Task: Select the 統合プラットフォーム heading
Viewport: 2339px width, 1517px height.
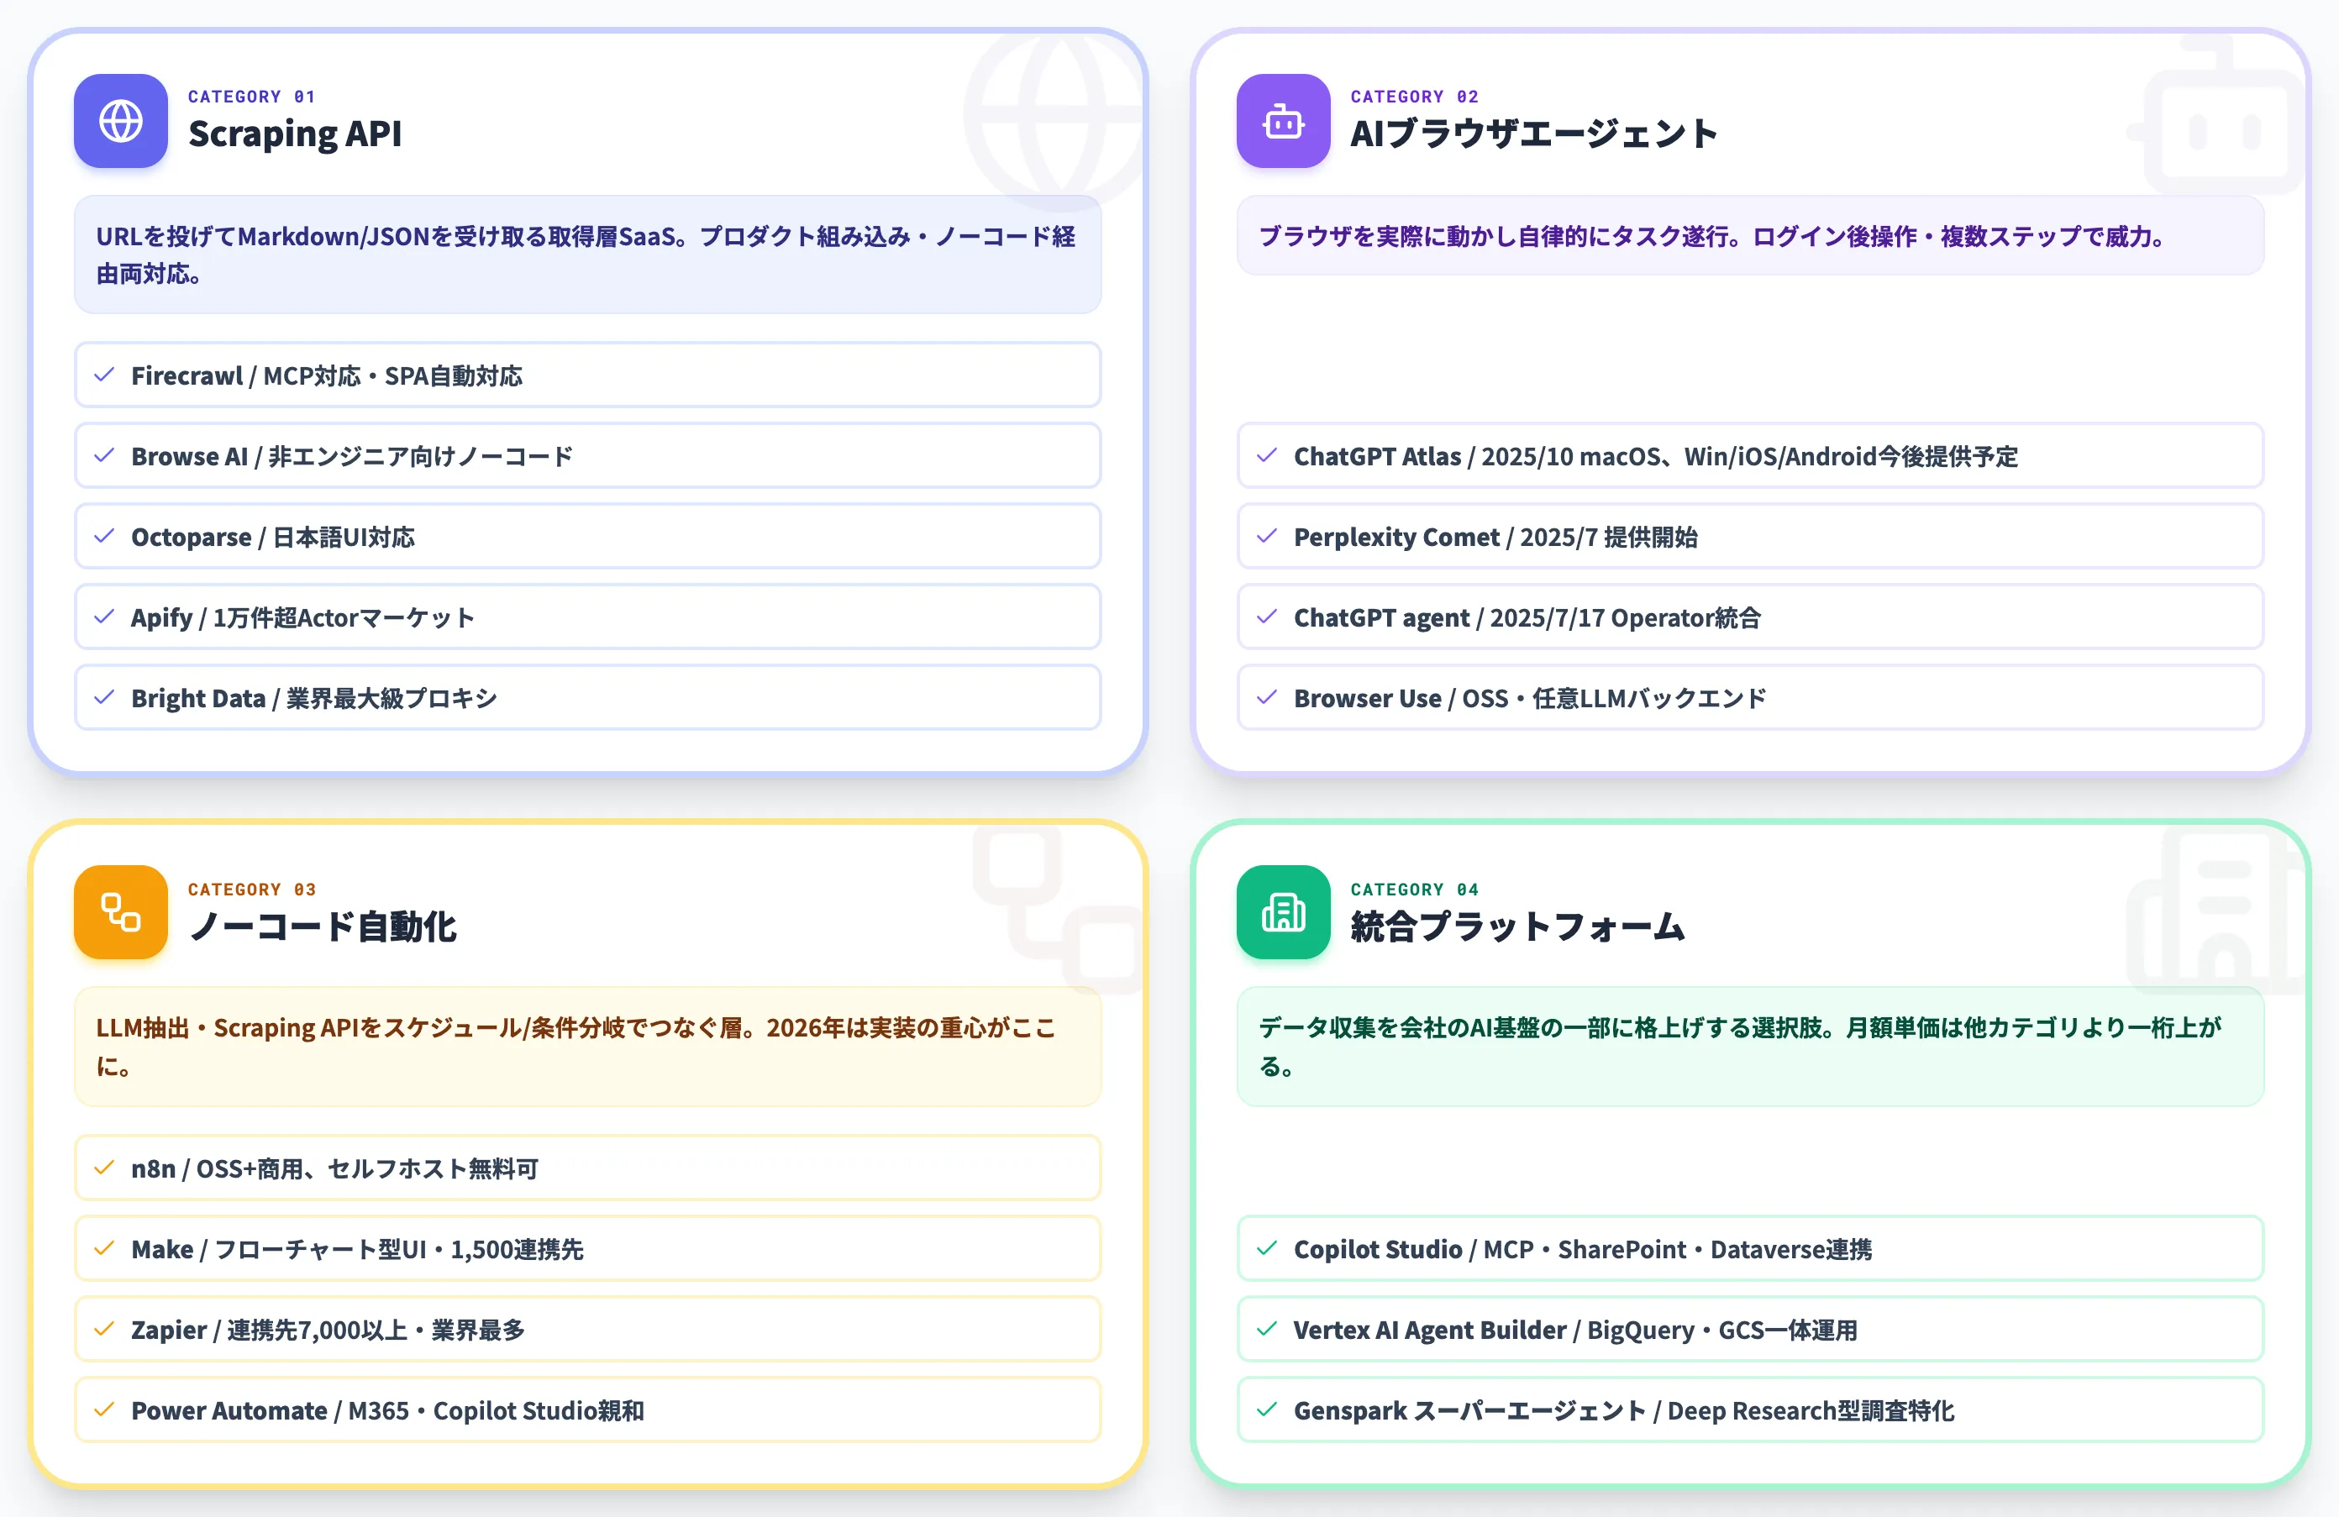Action: (1517, 926)
